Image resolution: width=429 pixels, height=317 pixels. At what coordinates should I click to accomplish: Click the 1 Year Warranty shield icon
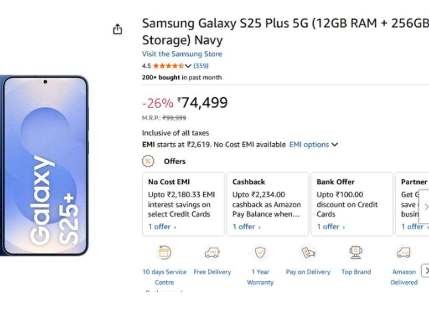click(260, 252)
